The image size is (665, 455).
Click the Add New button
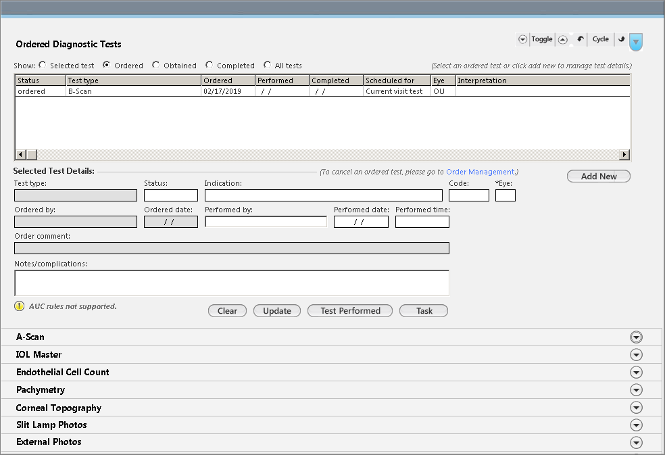pyautogui.click(x=599, y=176)
